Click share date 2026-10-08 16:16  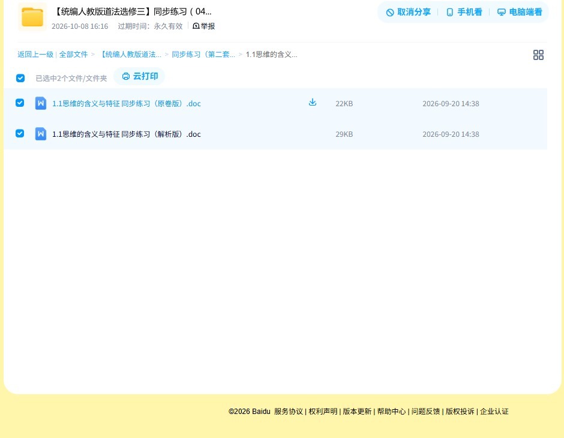tap(80, 26)
